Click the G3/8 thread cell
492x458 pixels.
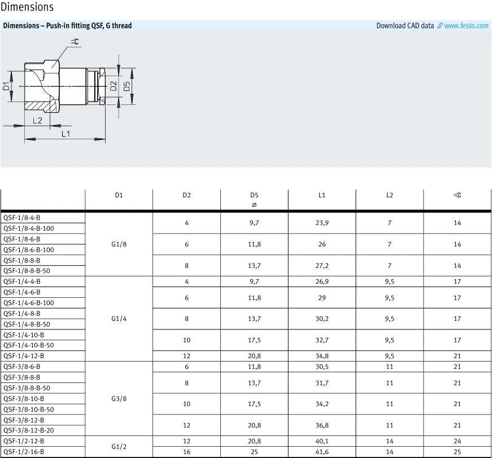click(119, 399)
